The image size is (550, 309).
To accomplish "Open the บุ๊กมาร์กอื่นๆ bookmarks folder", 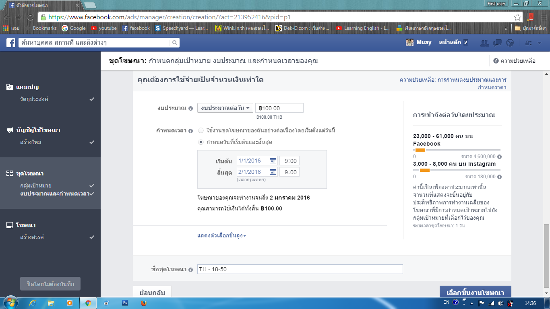I will 531,29.
